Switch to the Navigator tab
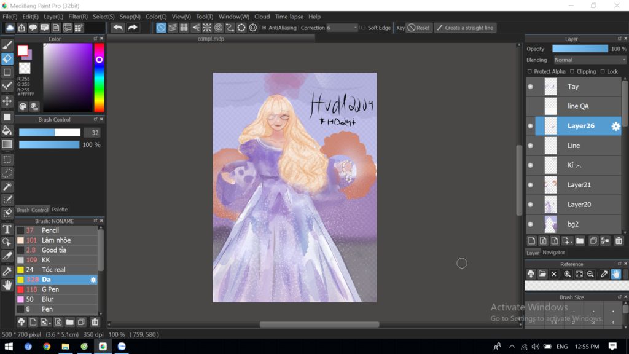Viewport: 629px width, 354px height. 553,253
